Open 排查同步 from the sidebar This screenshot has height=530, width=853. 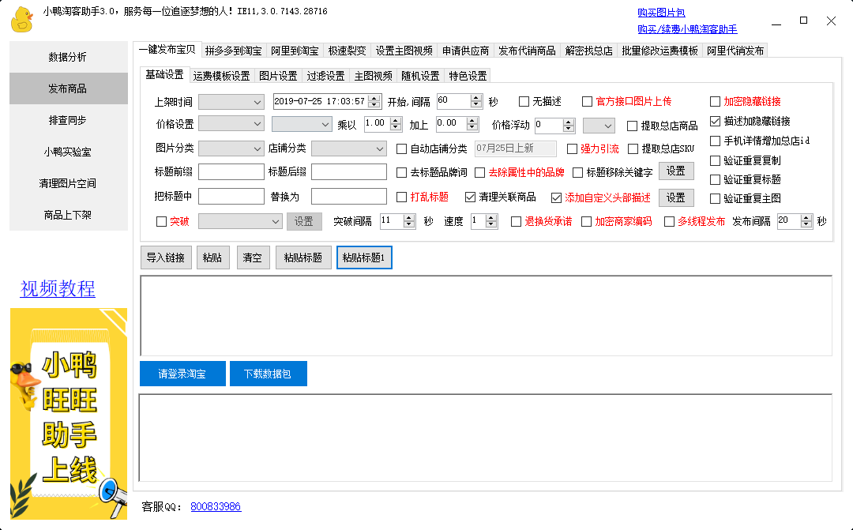click(x=68, y=120)
